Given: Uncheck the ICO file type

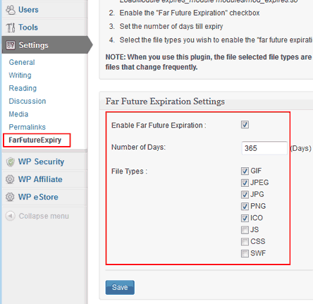Looking at the screenshot, I should click(x=245, y=218).
